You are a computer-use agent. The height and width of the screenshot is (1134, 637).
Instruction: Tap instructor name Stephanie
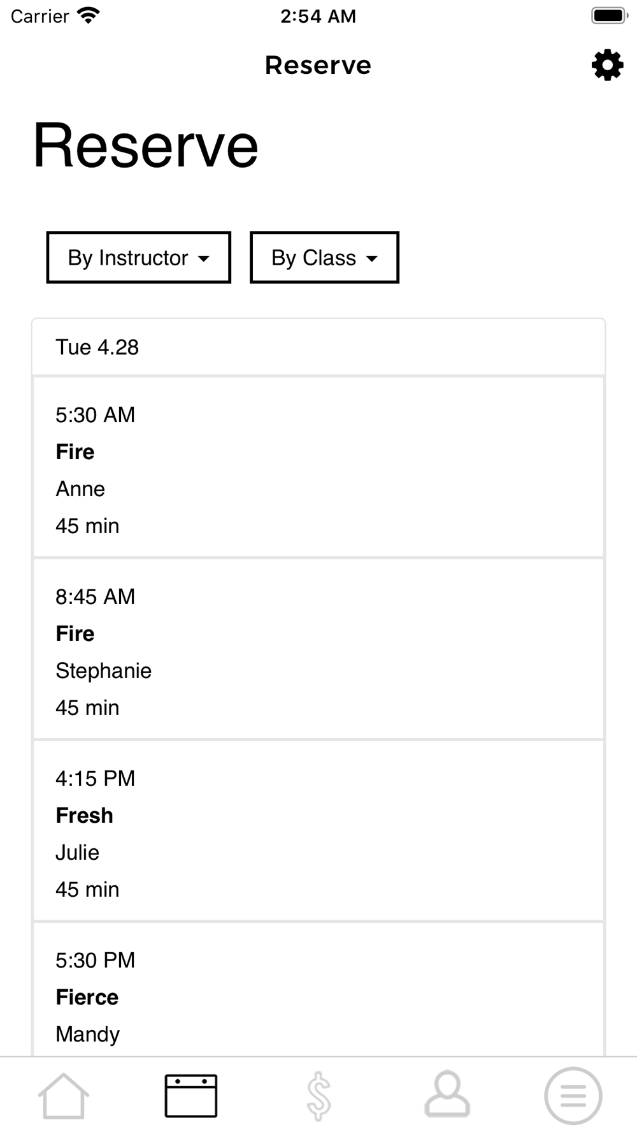coord(103,671)
